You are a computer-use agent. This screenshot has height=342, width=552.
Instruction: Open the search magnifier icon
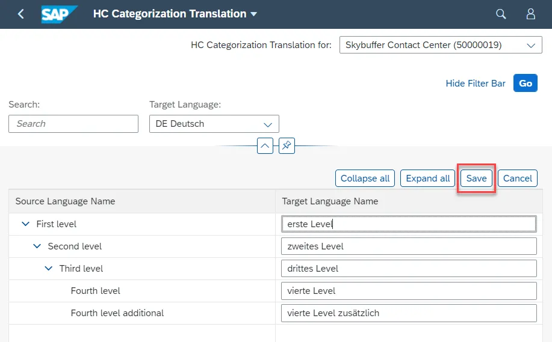point(501,14)
